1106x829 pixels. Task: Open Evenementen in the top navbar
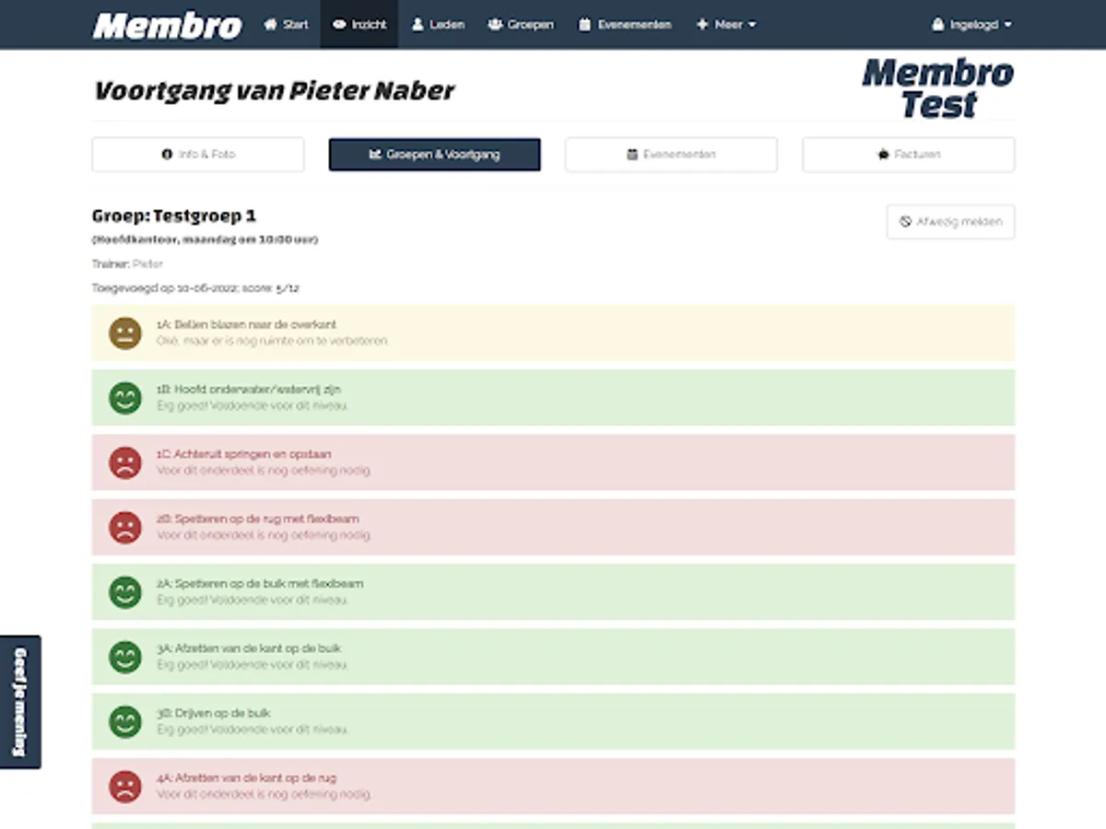tap(625, 25)
